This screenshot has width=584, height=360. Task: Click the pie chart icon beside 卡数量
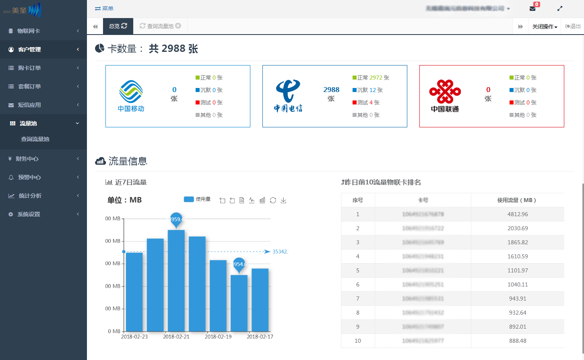99,49
